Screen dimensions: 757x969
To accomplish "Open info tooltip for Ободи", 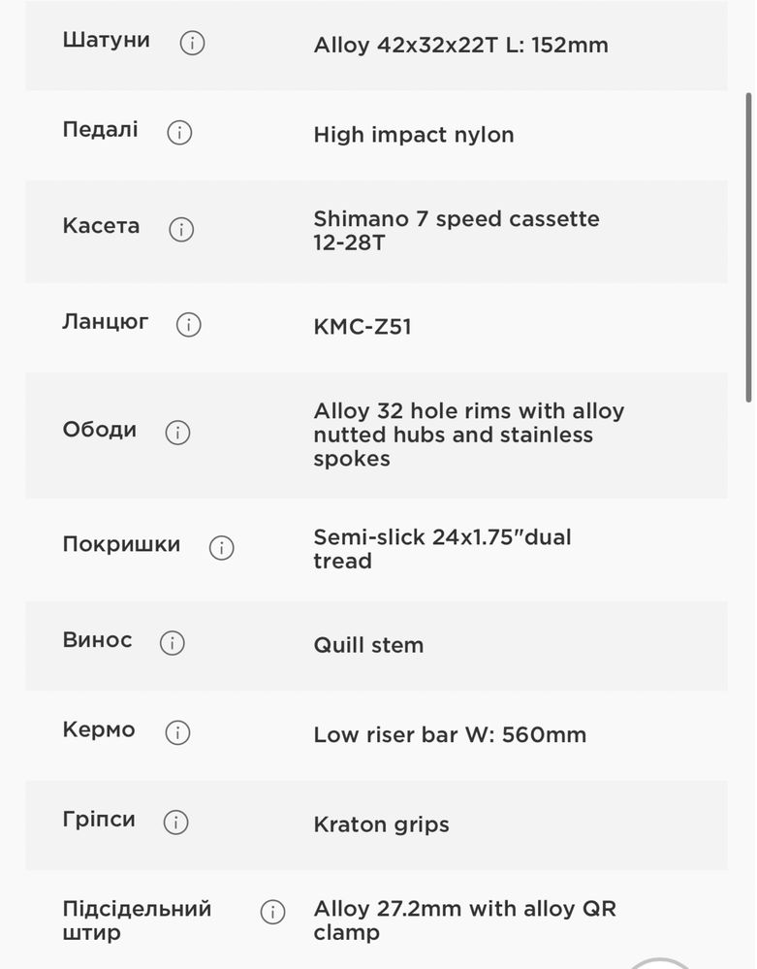I will (177, 432).
